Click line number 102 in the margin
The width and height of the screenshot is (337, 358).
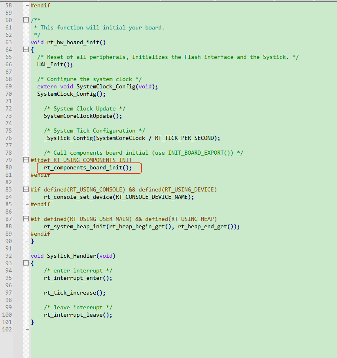pos(7,329)
